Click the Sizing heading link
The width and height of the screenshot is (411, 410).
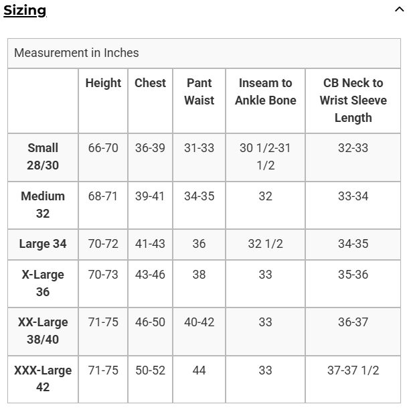point(25,10)
